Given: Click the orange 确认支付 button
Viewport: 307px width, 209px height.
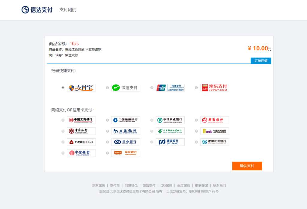Looking at the screenshot, I should [x=247, y=166].
